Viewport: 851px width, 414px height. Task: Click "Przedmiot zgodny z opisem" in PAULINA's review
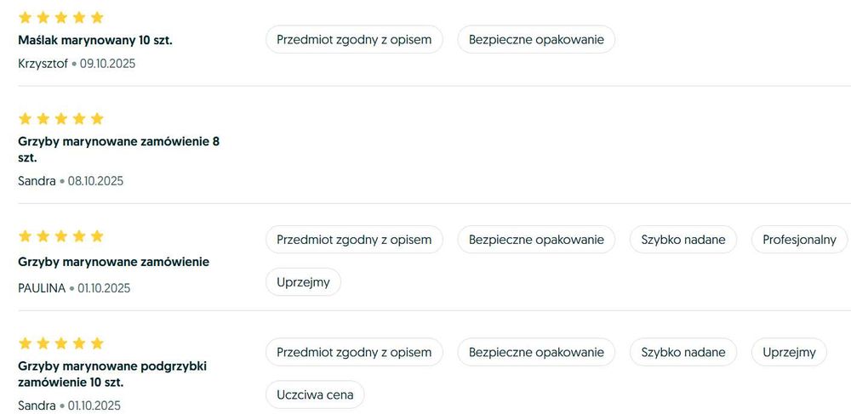click(354, 240)
